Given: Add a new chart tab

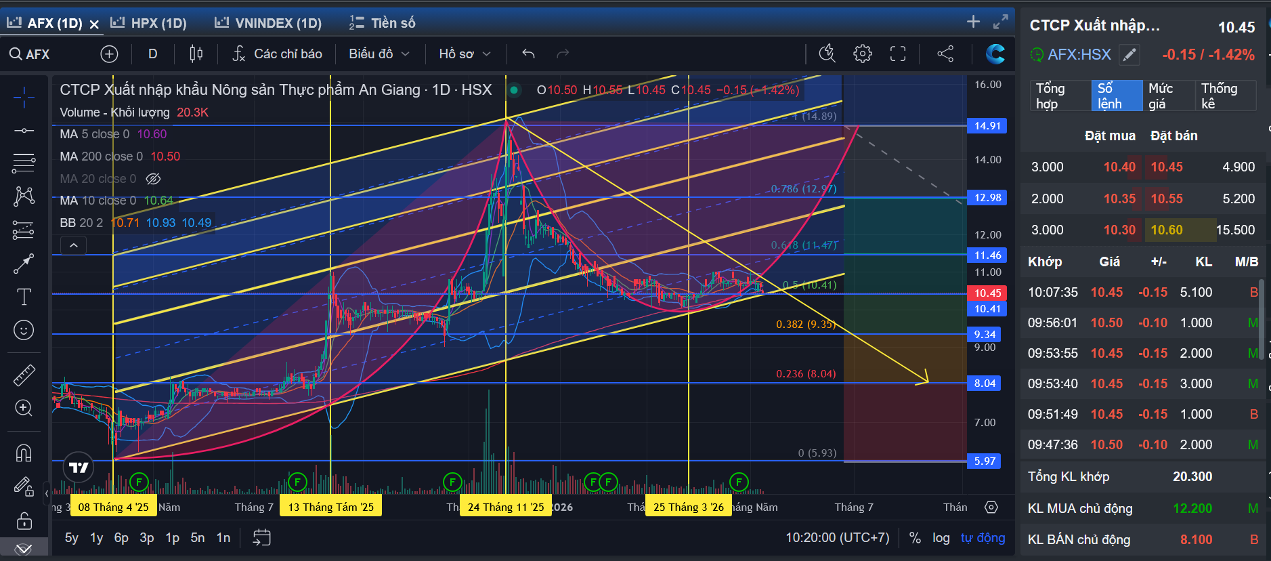Looking at the screenshot, I should [973, 22].
